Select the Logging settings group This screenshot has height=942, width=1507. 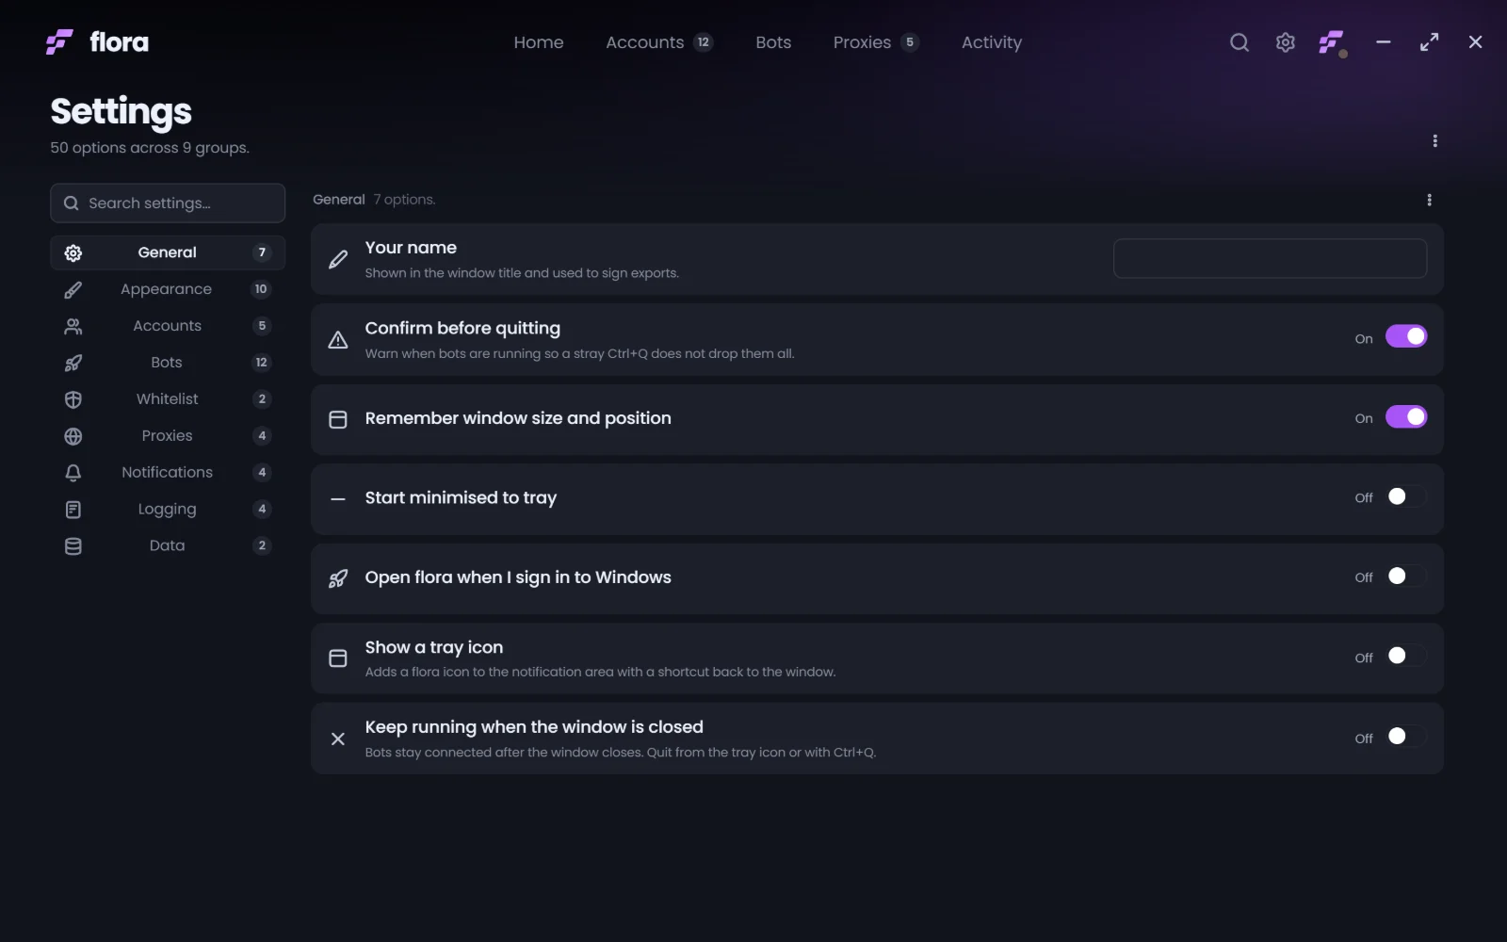(x=168, y=510)
